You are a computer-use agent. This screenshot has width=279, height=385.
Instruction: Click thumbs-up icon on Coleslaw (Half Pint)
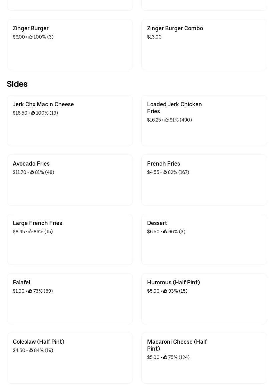pyautogui.click(x=31, y=350)
